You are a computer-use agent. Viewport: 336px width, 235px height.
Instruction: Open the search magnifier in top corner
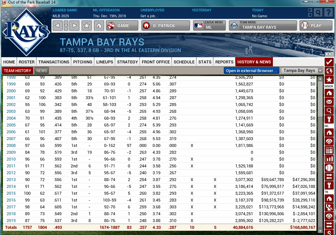[318, 13]
